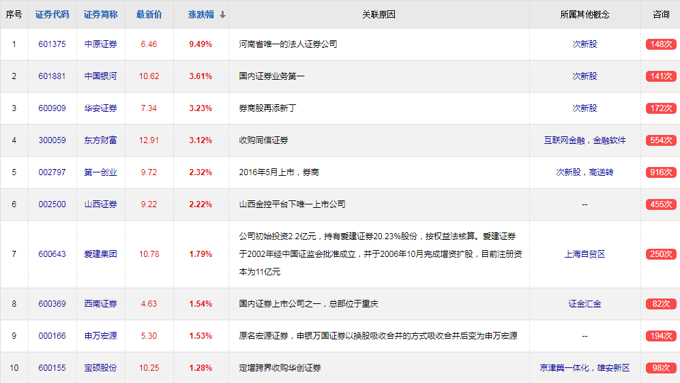Open stock code 601881
This screenshot has height=383, width=680.
[x=52, y=76]
